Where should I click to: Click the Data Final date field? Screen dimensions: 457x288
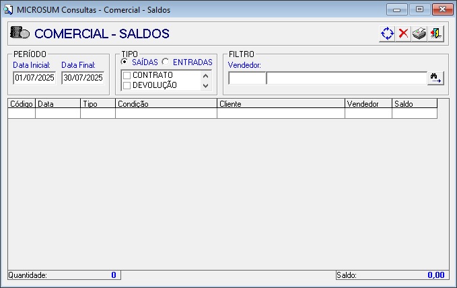click(x=83, y=78)
